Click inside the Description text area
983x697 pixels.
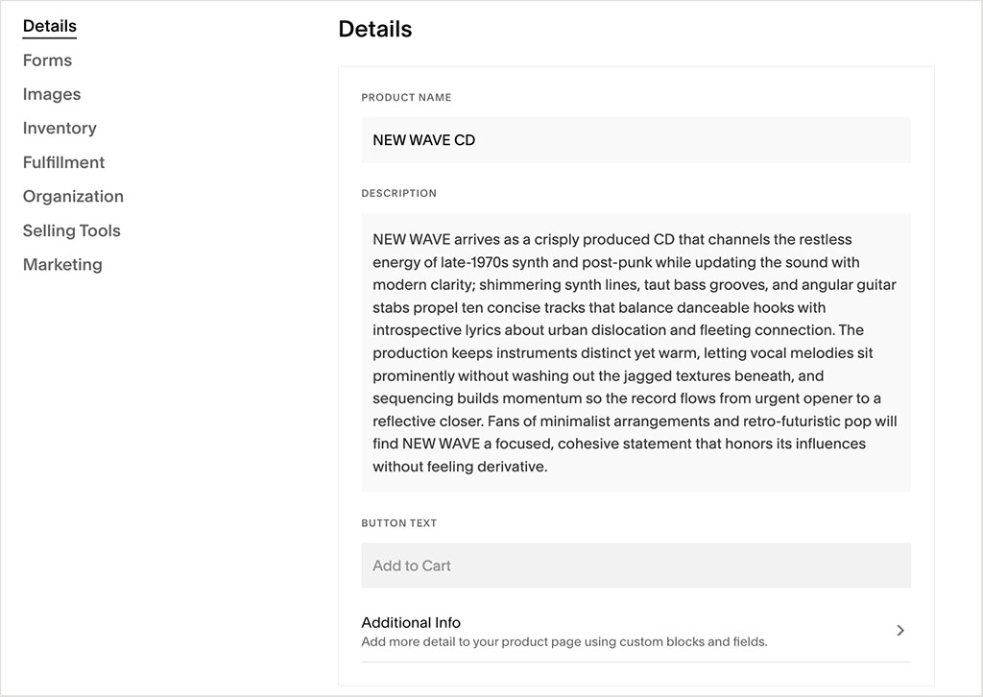[x=635, y=353]
